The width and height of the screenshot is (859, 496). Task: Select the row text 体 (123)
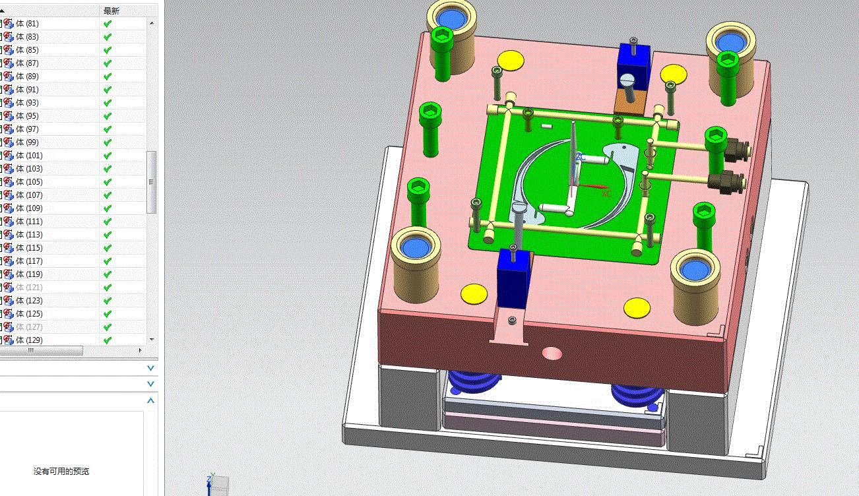pyautogui.click(x=29, y=301)
